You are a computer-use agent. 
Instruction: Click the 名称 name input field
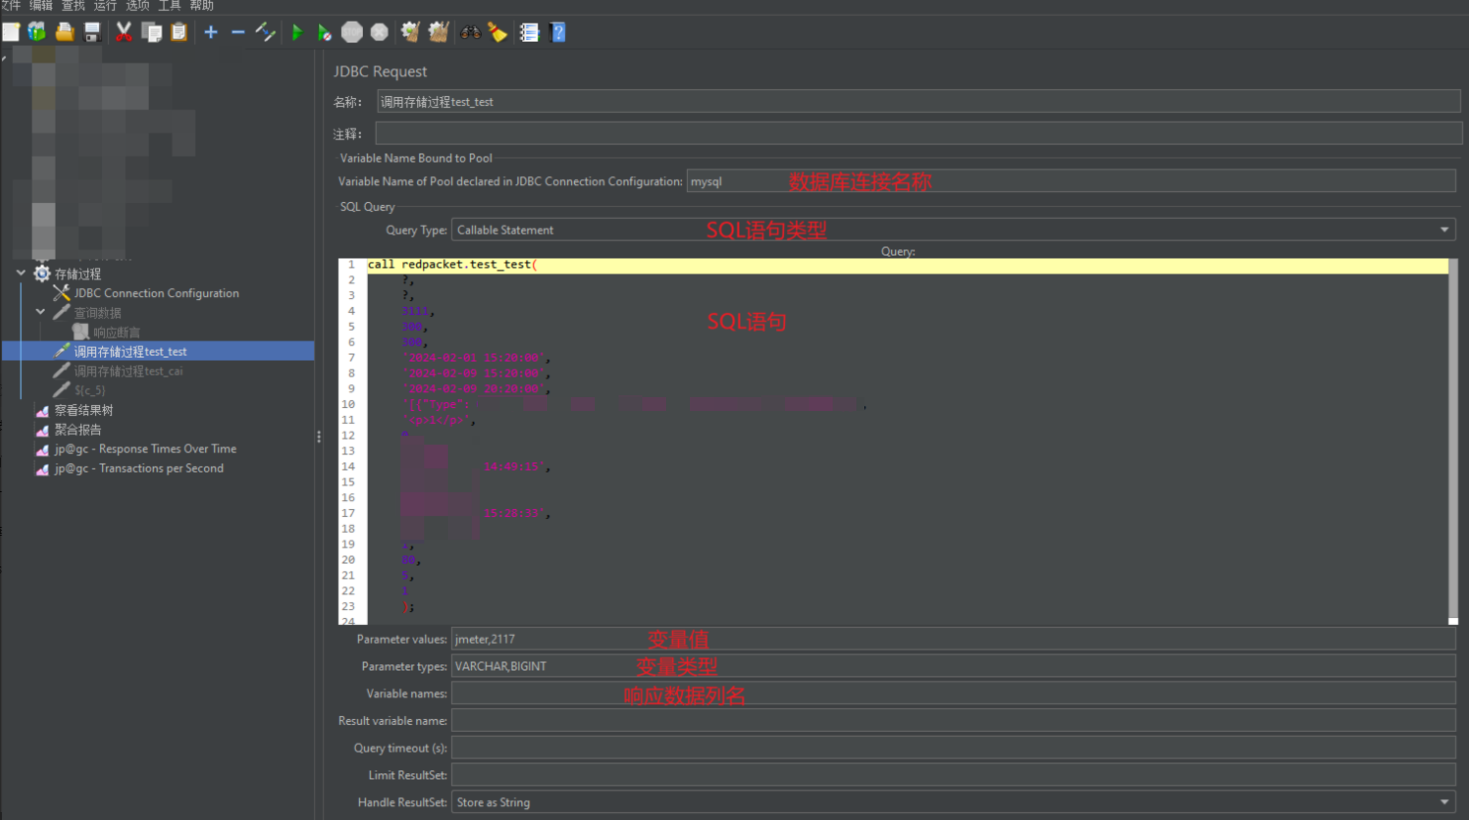[x=918, y=101]
